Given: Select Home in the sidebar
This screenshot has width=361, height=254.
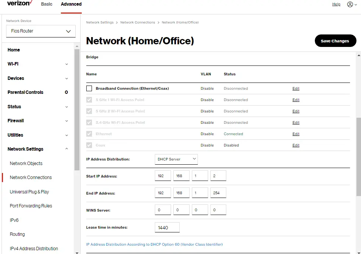Looking at the screenshot, I should [x=14, y=50].
